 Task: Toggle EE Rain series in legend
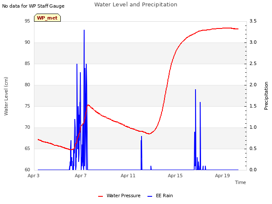tap(164, 195)
